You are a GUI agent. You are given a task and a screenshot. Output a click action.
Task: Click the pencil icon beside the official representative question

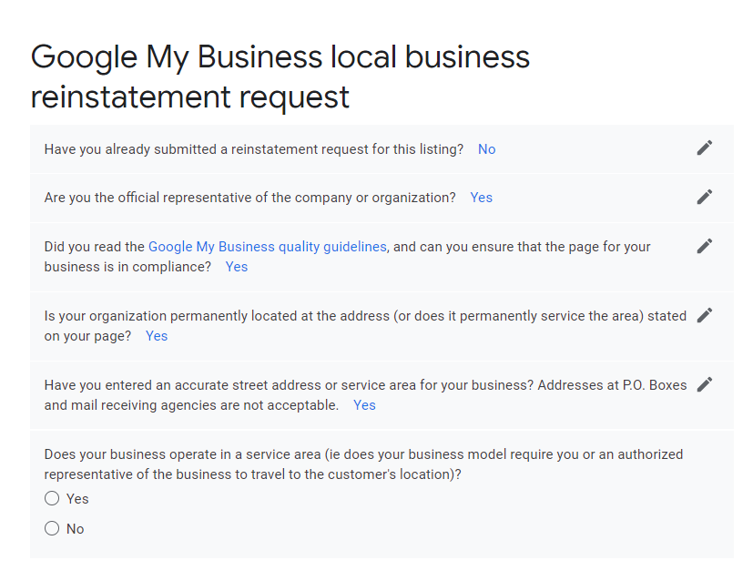(704, 197)
